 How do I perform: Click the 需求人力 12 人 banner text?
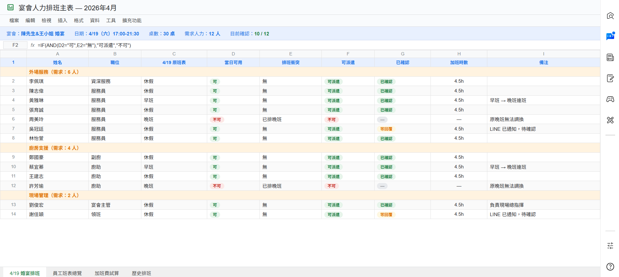click(x=202, y=33)
